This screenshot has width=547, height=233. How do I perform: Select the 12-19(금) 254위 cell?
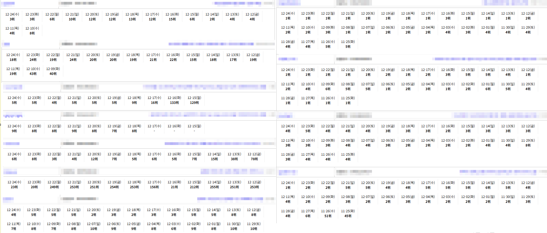click(x=114, y=185)
